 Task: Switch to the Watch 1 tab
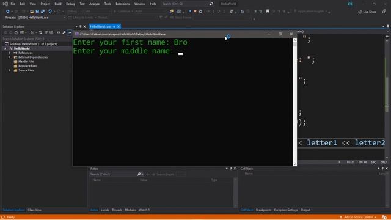144,210
